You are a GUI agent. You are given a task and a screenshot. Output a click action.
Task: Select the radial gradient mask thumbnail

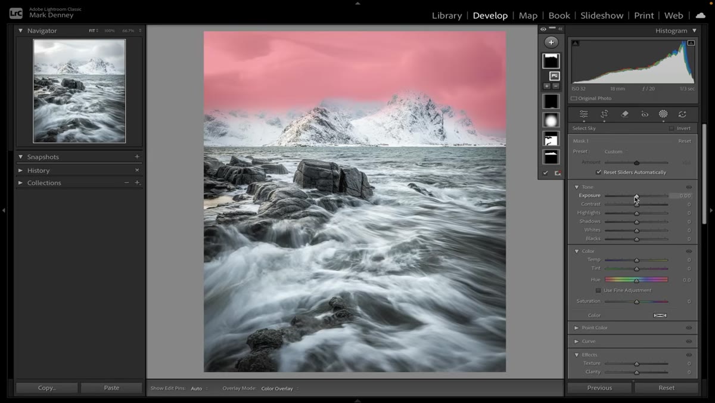click(x=551, y=120)
